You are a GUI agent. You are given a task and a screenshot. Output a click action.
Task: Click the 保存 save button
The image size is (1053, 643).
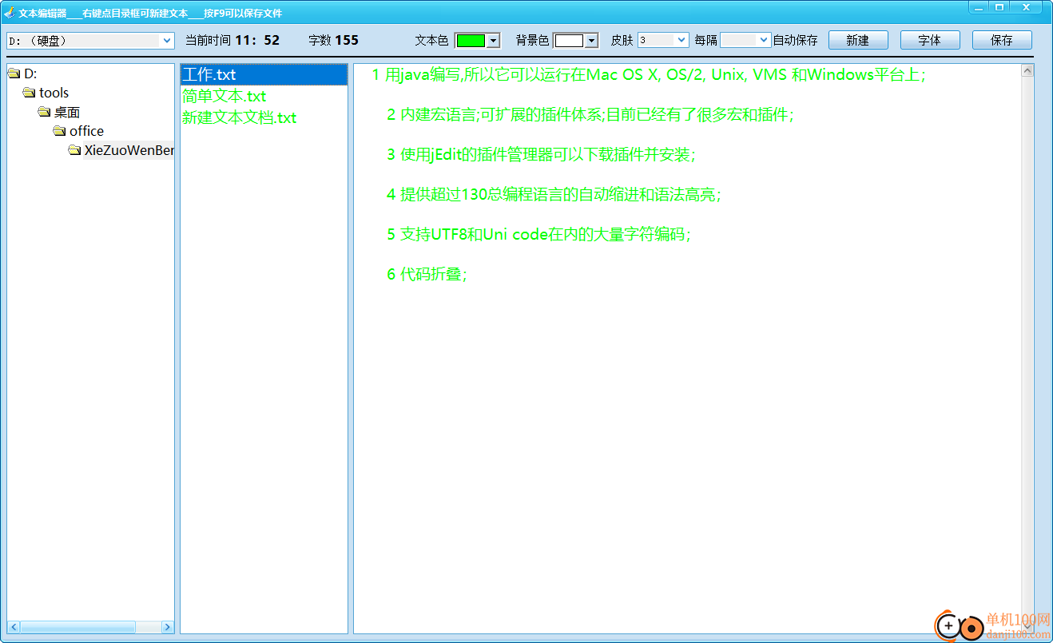coord(1002,40)
